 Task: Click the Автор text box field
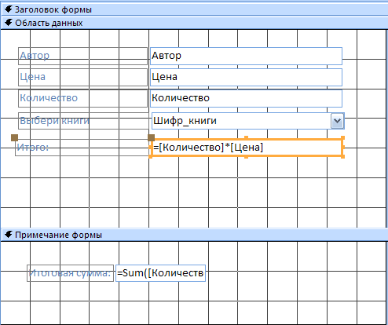(246, 56)
